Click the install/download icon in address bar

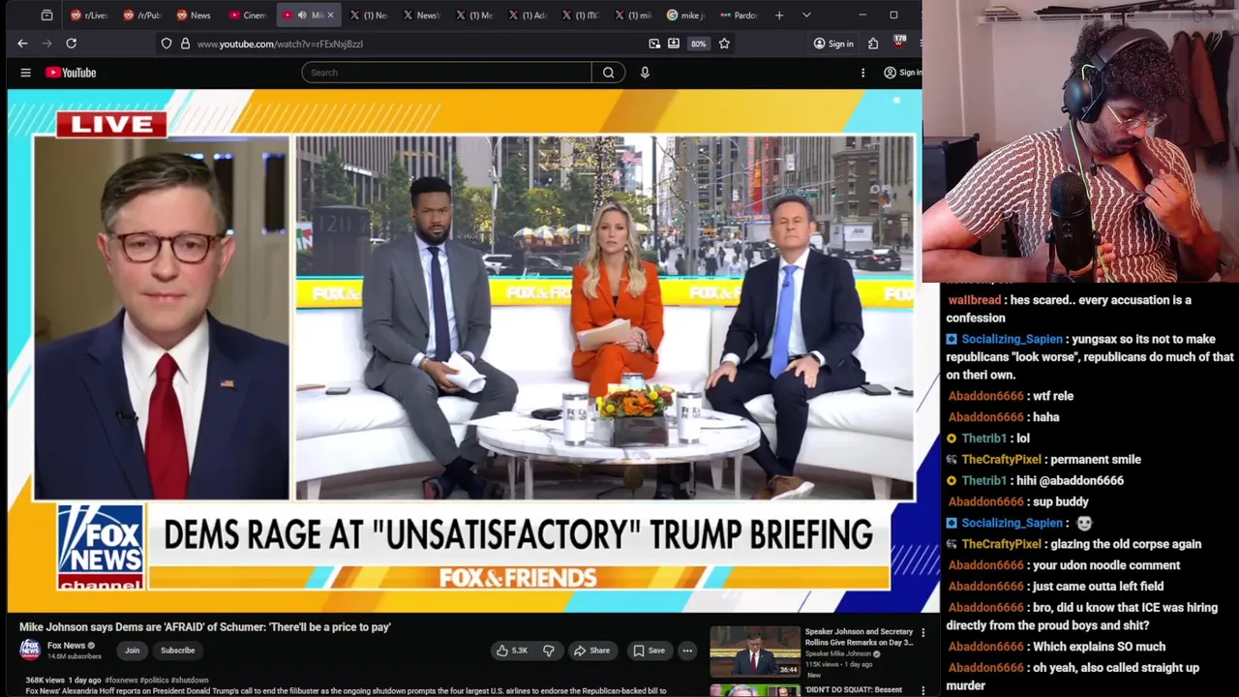tap(674, 44)
